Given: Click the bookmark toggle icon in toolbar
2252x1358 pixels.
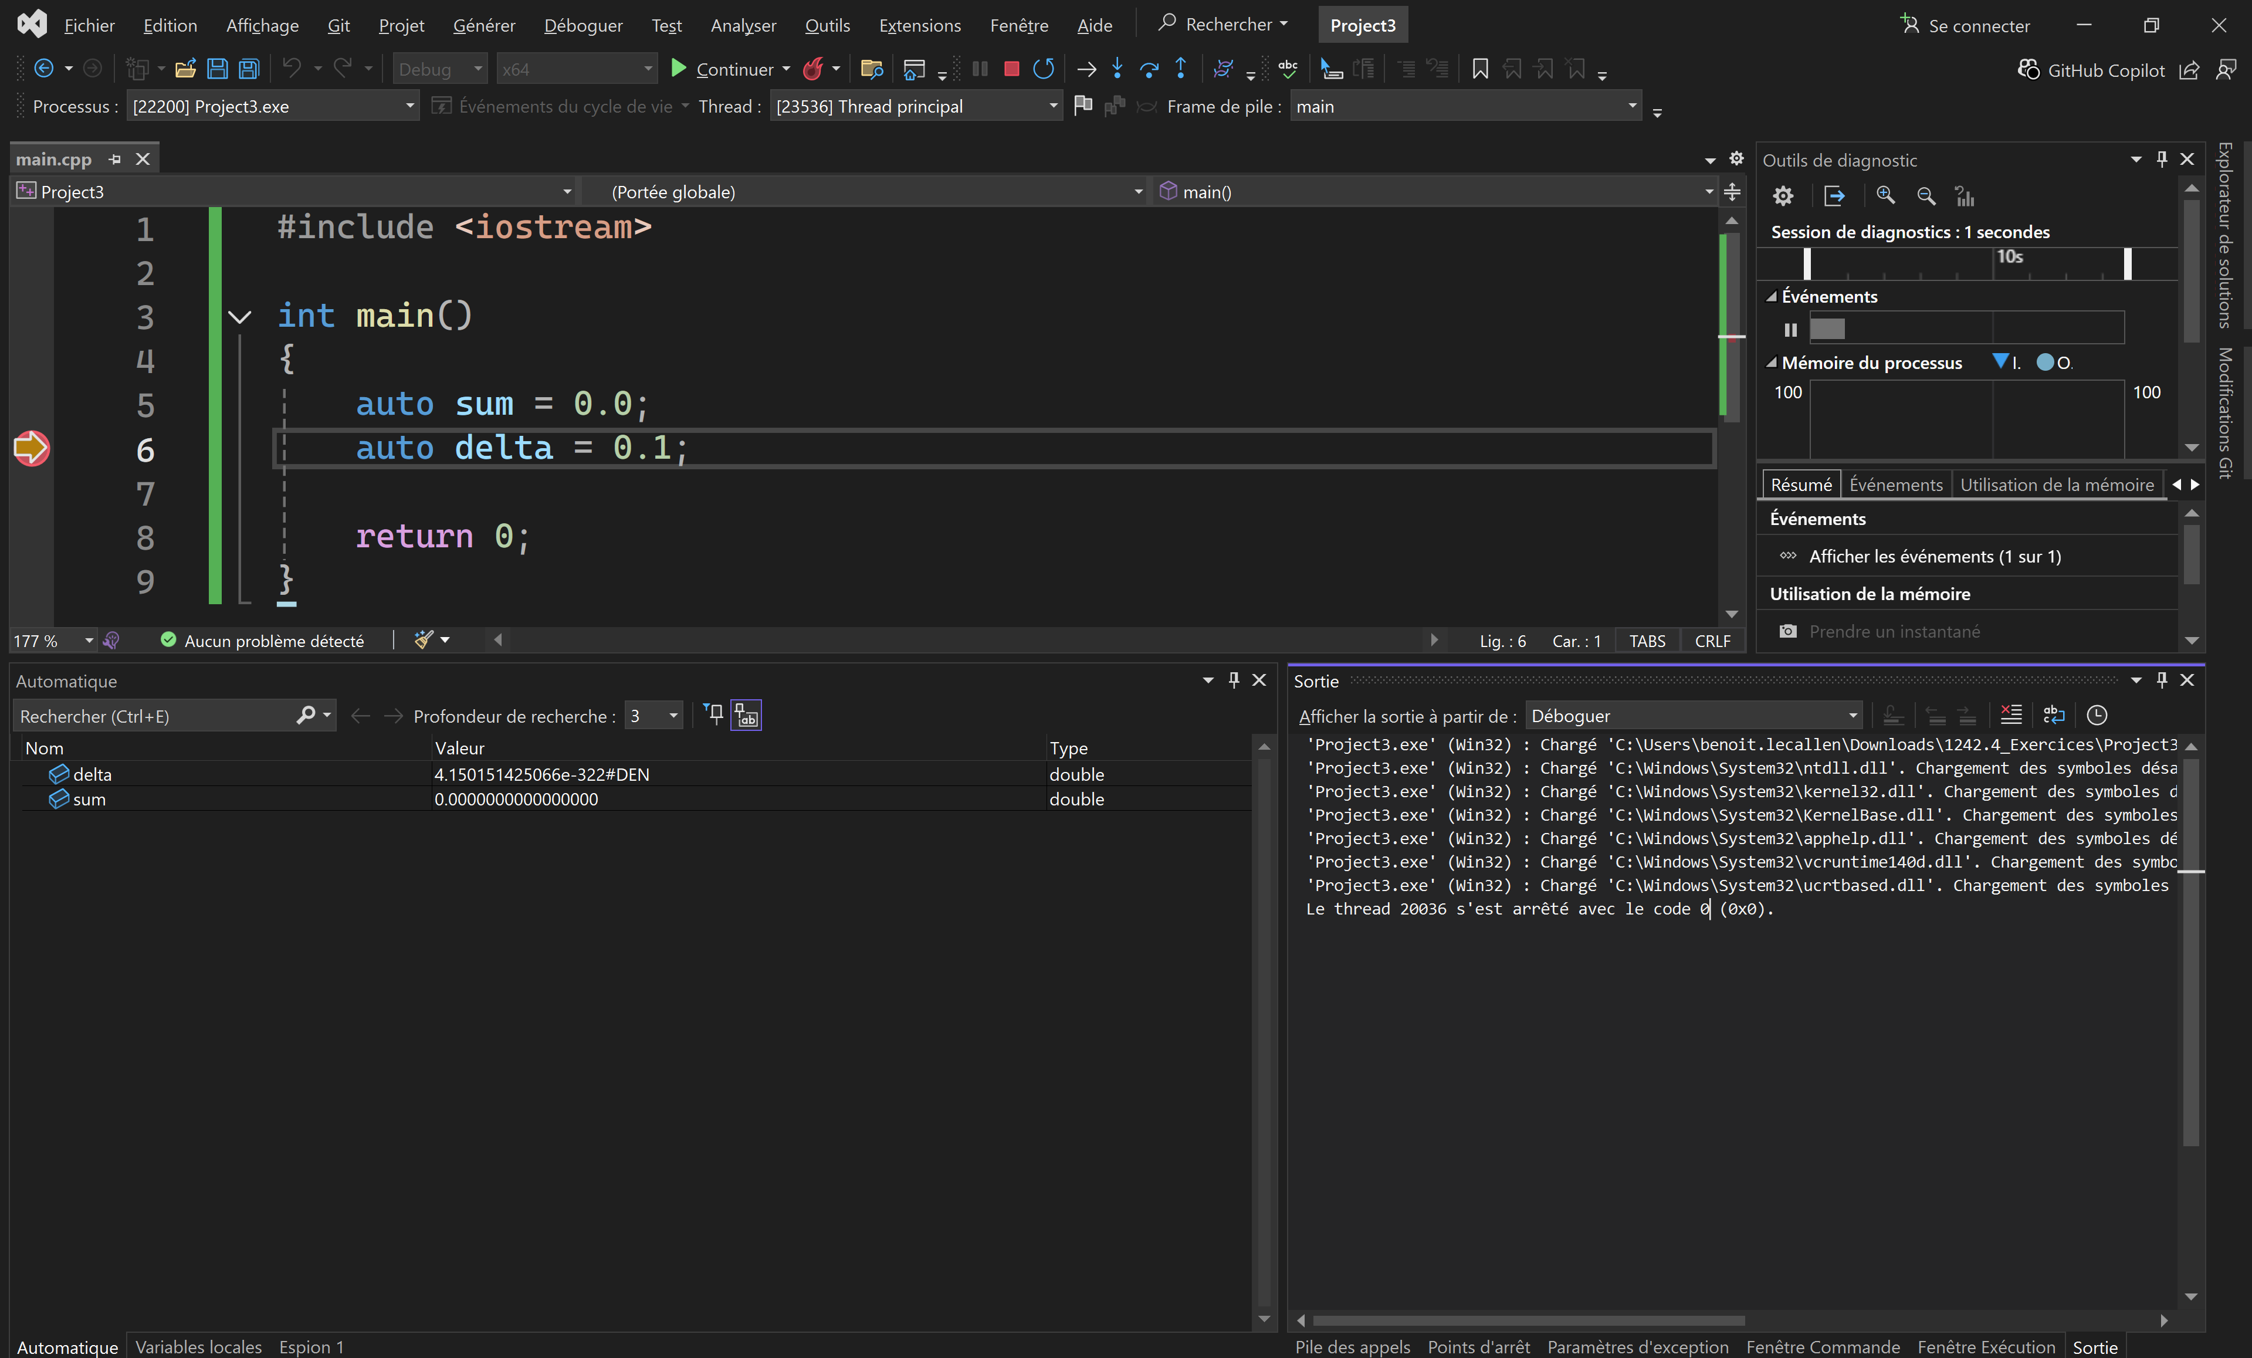Looking at the screenshot, I should 1479,69.
